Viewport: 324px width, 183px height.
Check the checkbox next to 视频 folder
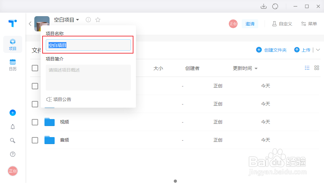pos(35,122)
